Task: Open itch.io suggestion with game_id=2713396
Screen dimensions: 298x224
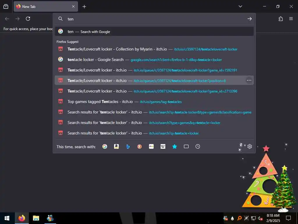Action: [x=154, y=91]
